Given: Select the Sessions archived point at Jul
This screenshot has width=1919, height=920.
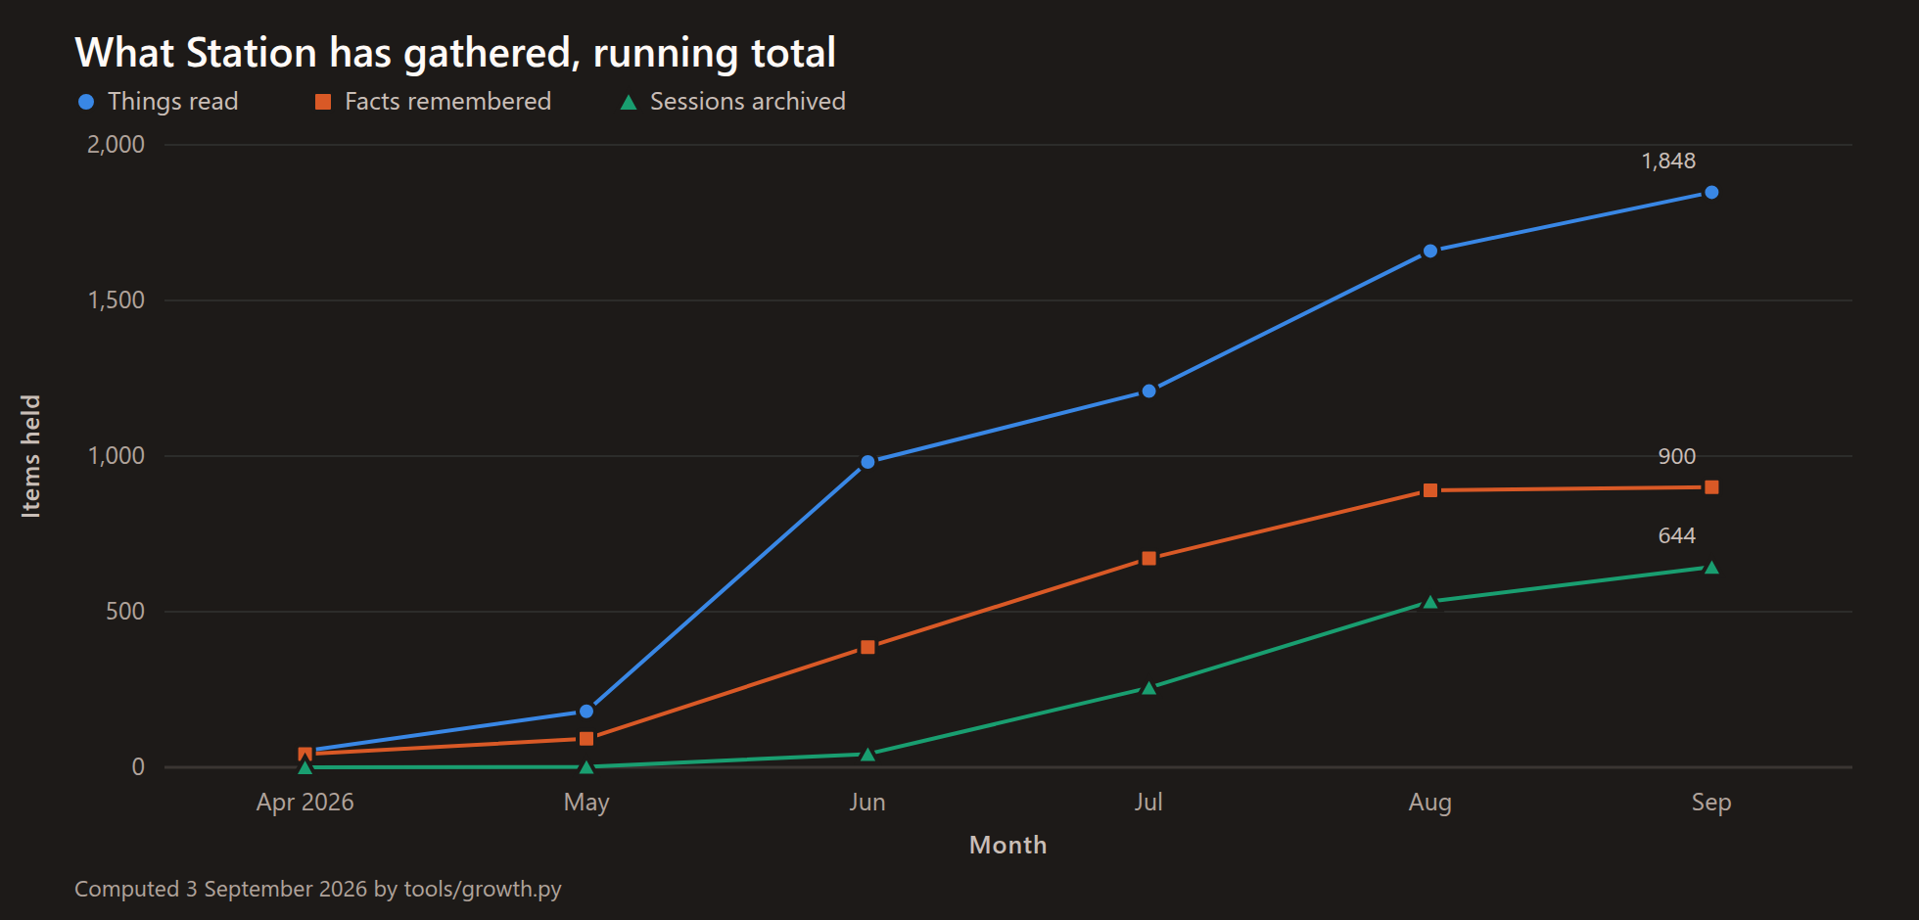Looking at the screenshot, I should coord(1149,688).
